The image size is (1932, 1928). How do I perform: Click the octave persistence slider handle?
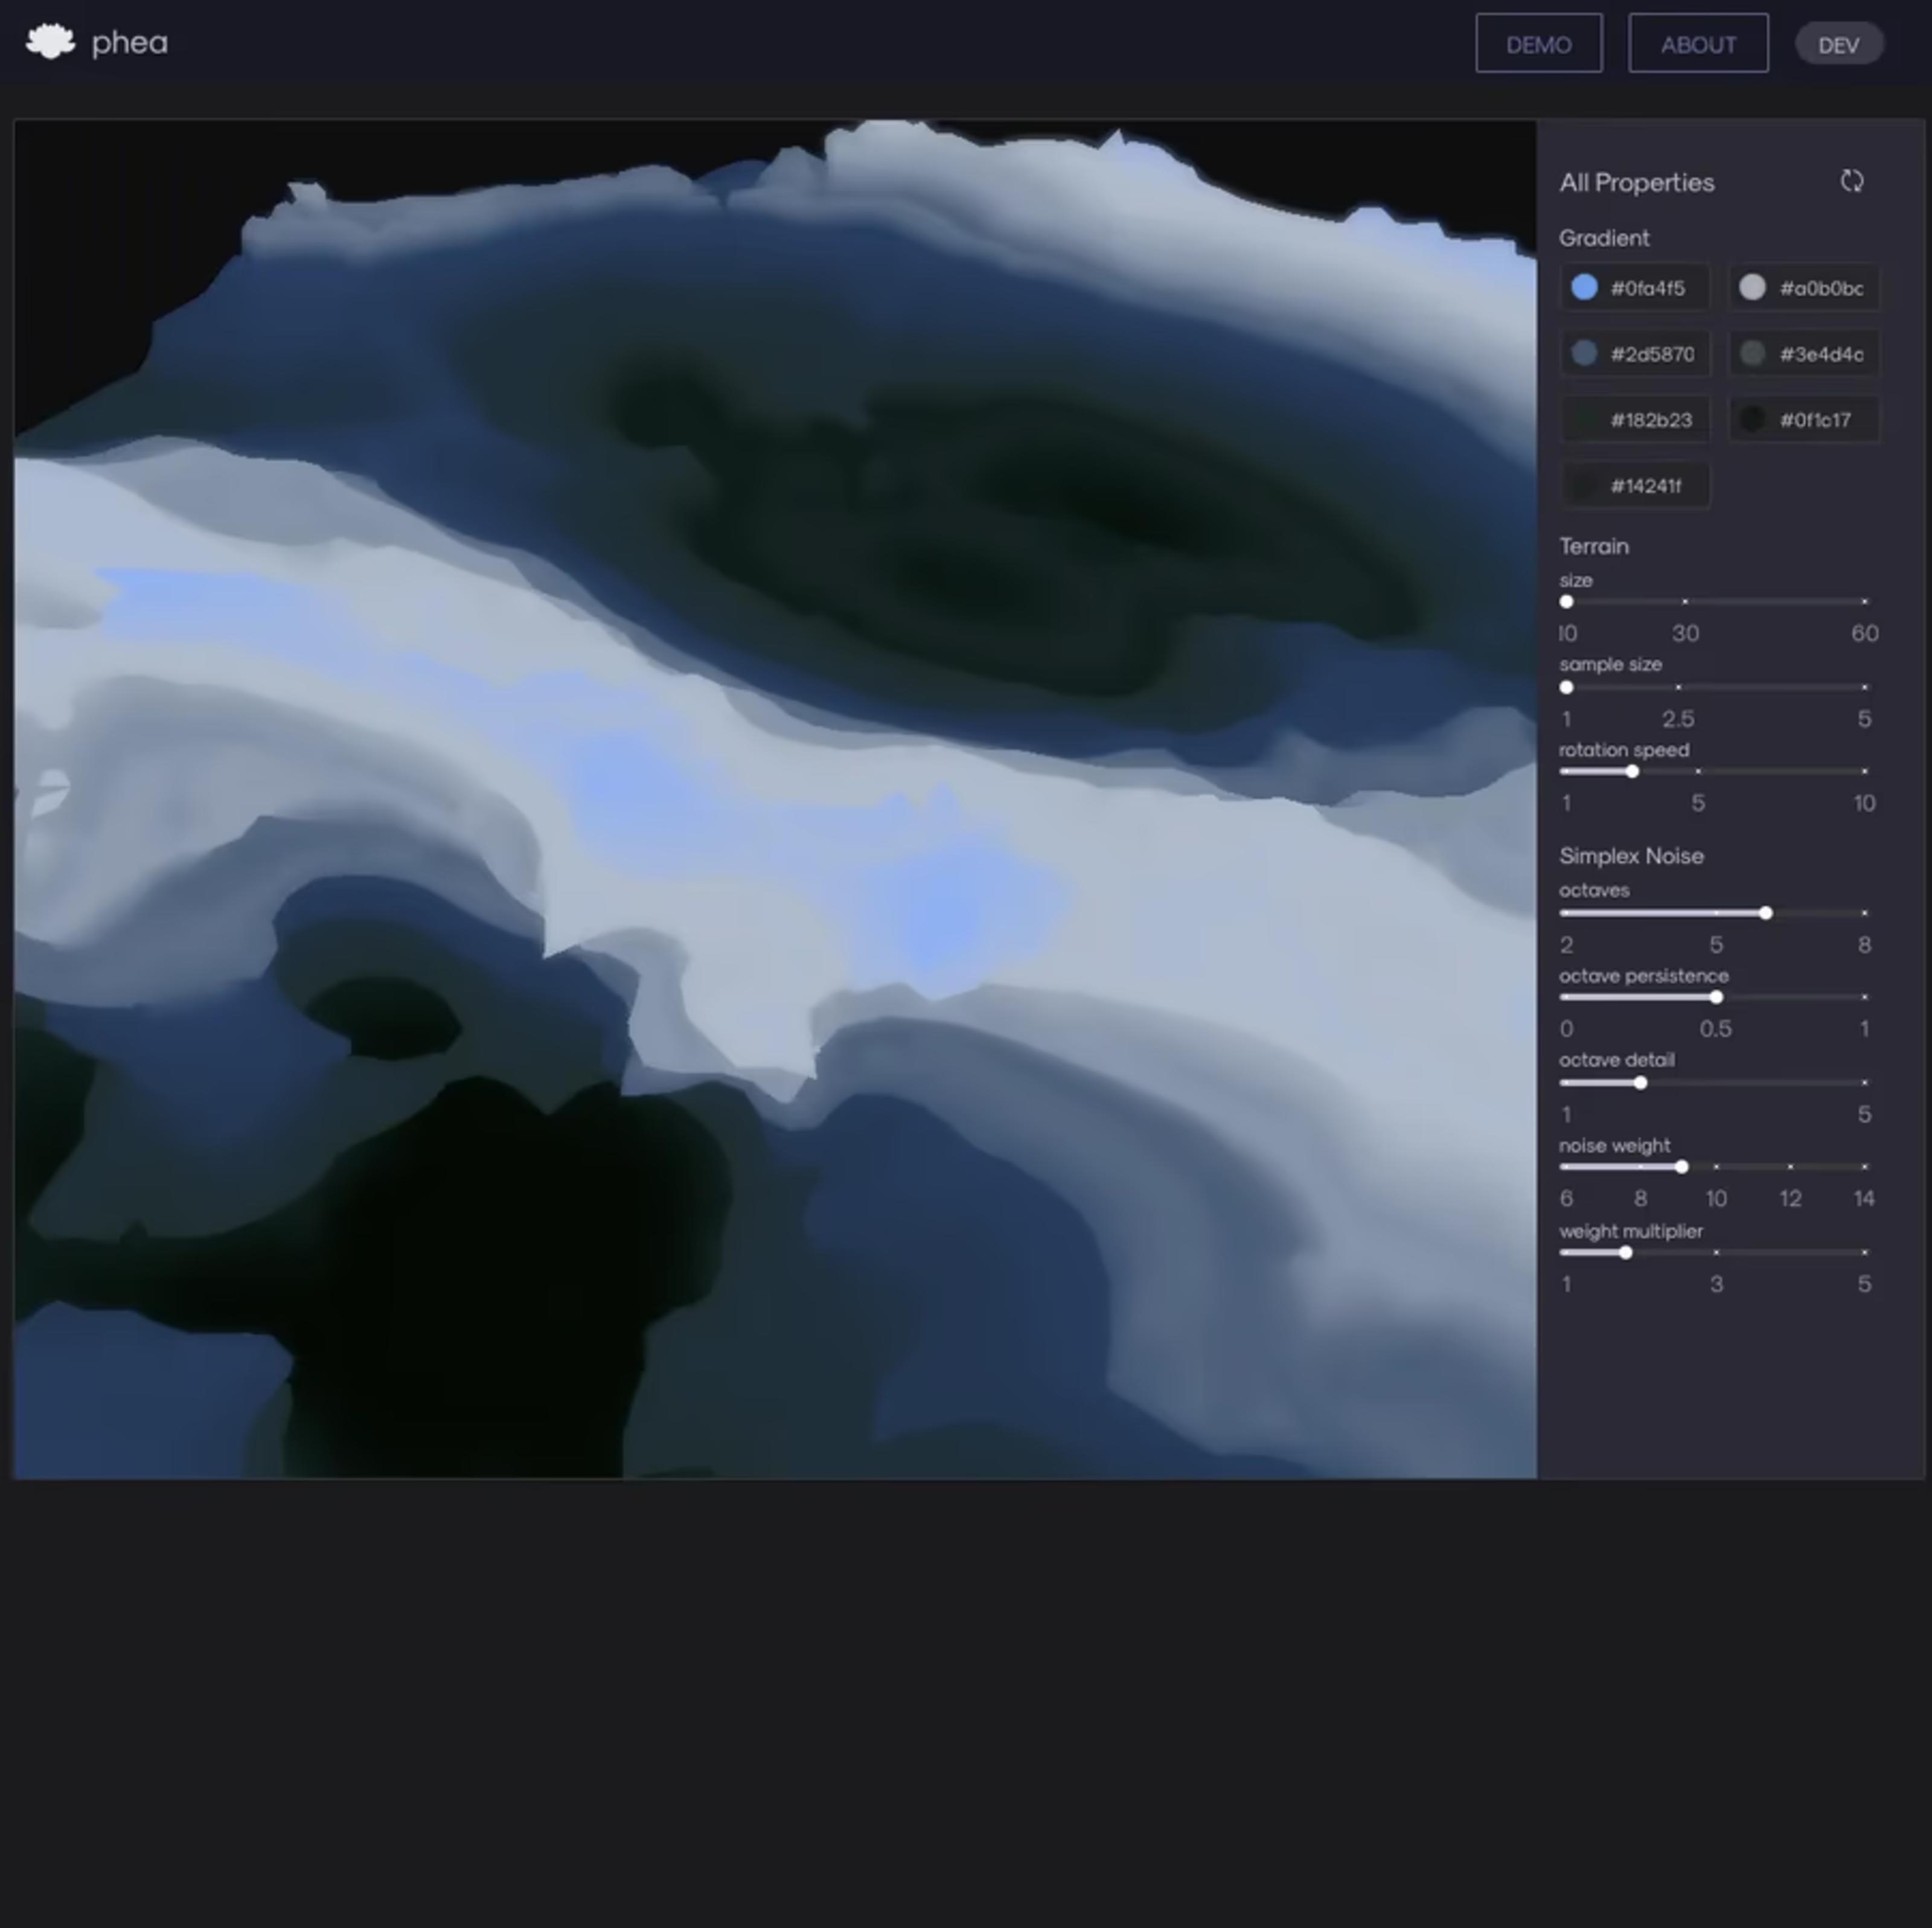tap(1716, 998)
